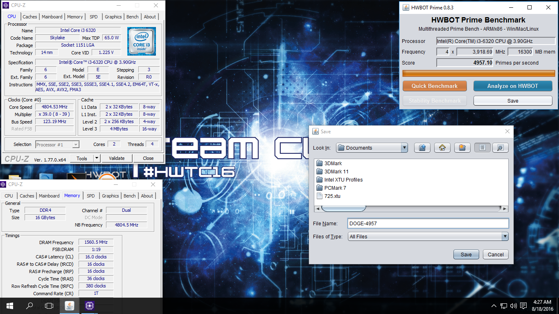
Task: Open SPD tab in top CPU-Z window
Action: pyautogui.click(x=94, y=17)
